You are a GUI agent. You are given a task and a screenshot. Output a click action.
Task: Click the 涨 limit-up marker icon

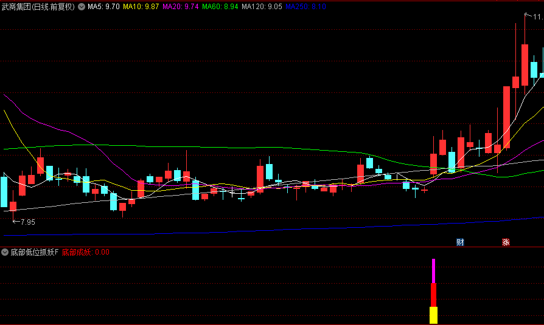point(506,242)
